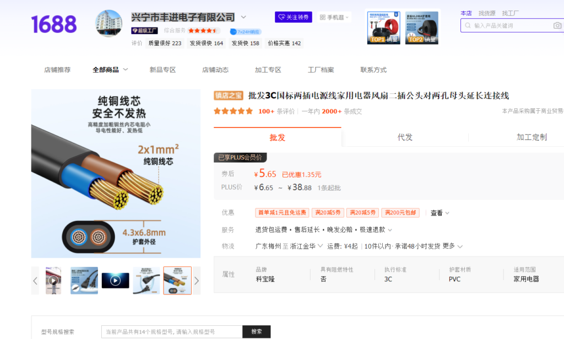Switch to the 代发 tab
Viewport: 564px width, 339px height.
point(405,137)
